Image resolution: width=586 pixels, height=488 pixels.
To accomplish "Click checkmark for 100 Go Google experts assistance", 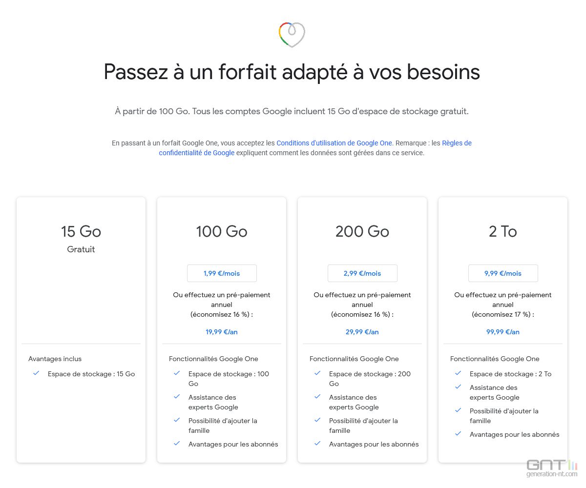I will click(177, 397).
